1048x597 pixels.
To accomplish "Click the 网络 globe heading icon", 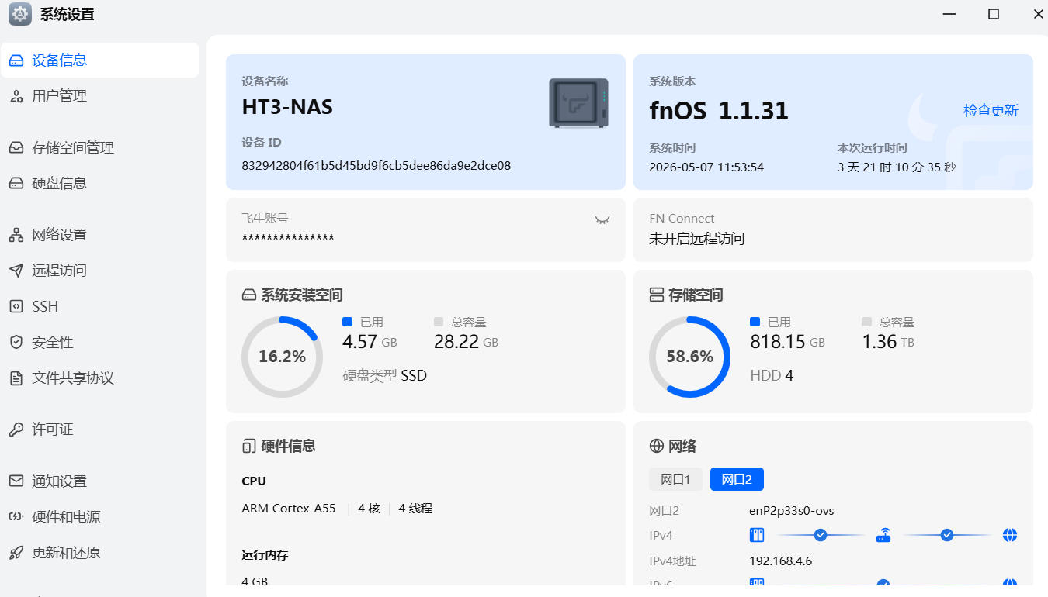I will (x=656, y=447).
